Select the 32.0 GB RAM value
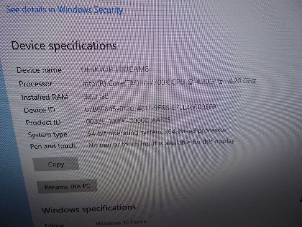 [96, 96]
